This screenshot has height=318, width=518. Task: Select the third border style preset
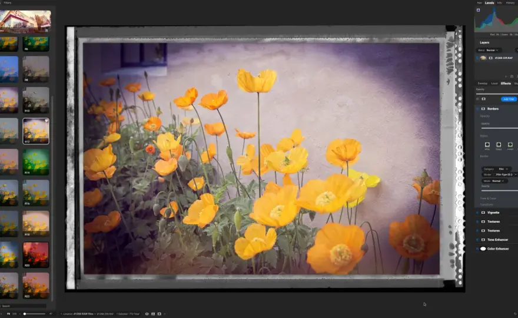510,145
